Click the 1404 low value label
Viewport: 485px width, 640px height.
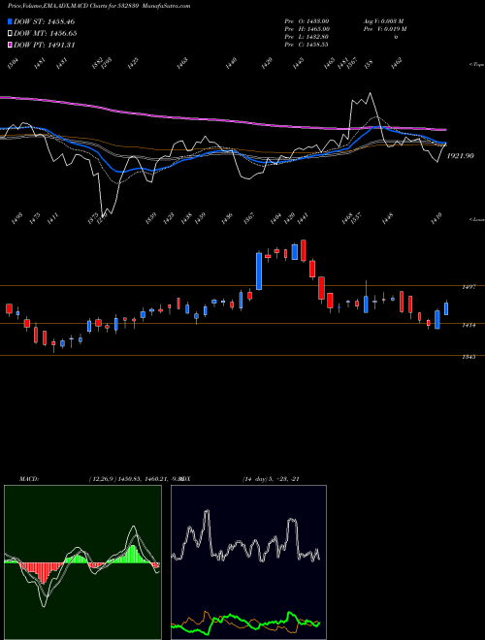pos(275,218)
